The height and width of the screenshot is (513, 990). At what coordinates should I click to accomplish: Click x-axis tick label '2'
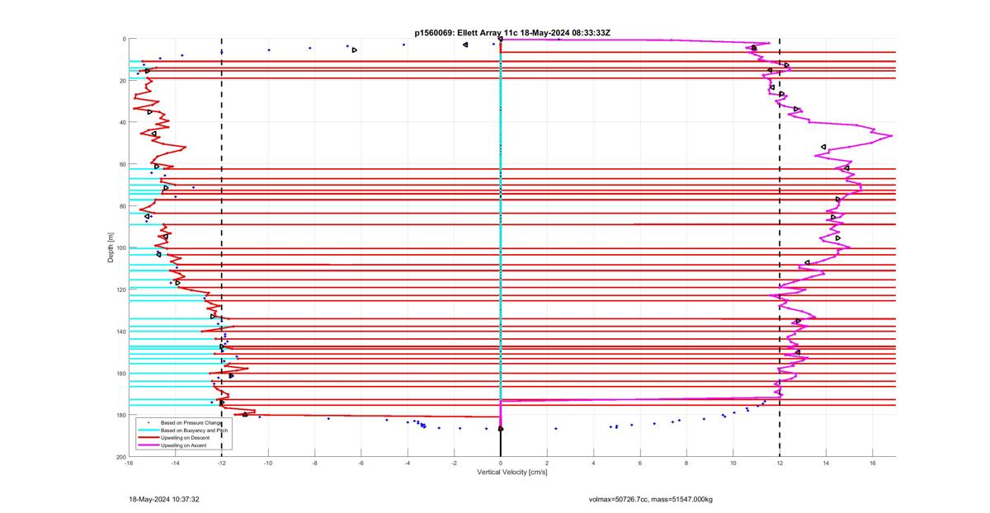pyautogui.click(x=547, y=463)
